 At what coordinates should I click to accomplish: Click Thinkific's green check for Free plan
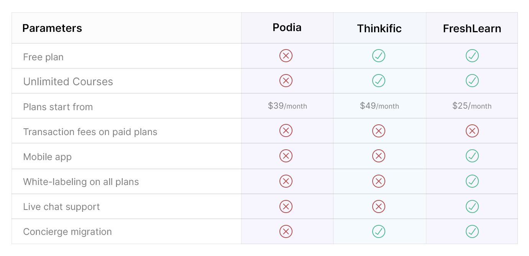tap(379, 56)
